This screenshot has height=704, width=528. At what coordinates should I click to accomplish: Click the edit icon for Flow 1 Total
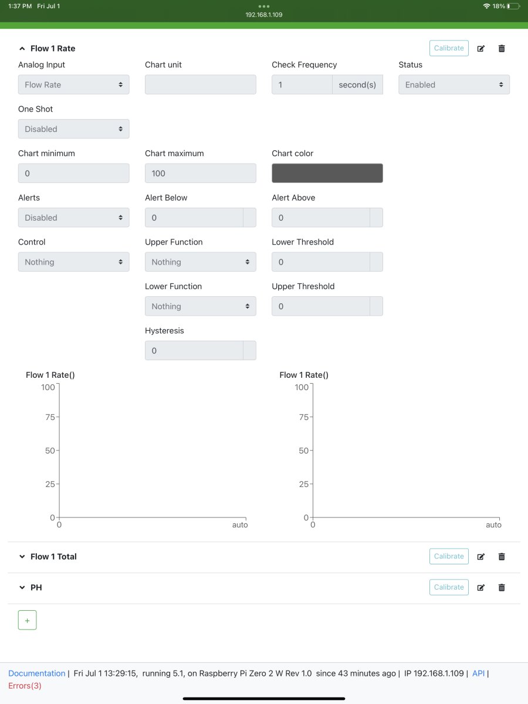pyautogui.click(x=481, y=557)
